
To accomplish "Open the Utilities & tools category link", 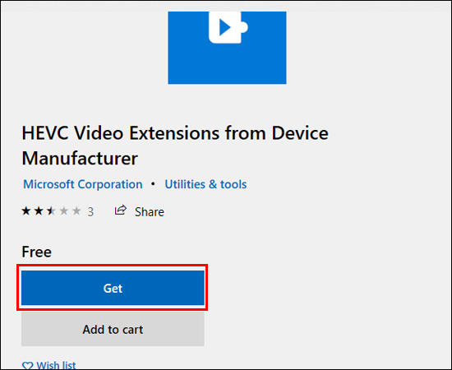I will [x=205, y=184].
